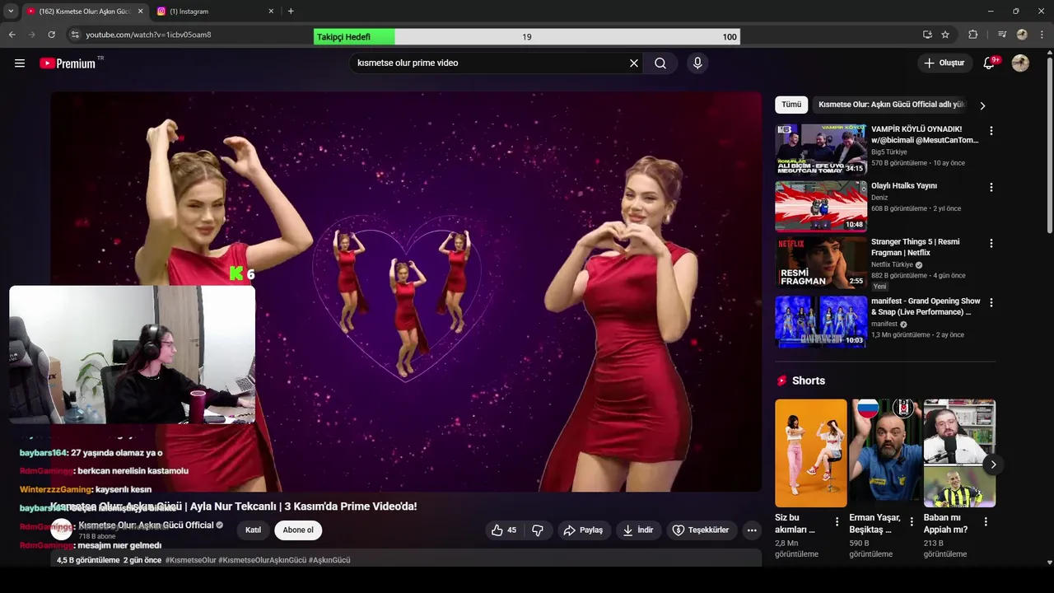The width and height of the screenshot is (1054, 593).
Task: Open VAMPİR KÖYLÜ OYNADIK thumbnail
Action: pyautogui.click(x=821, y=149)
